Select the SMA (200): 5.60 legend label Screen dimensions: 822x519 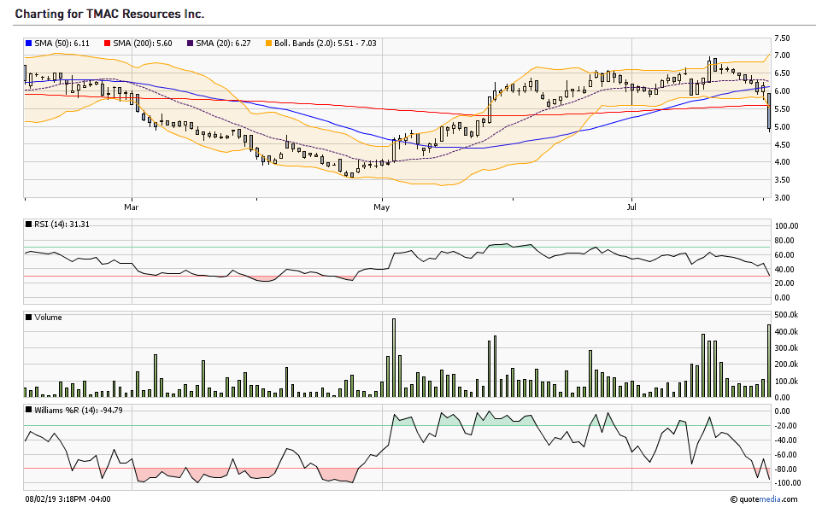143,44
